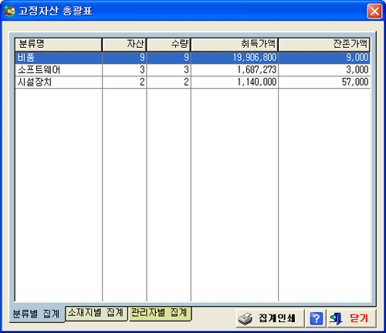Switch to the 관리자별 집계 tab

point(160,313)
